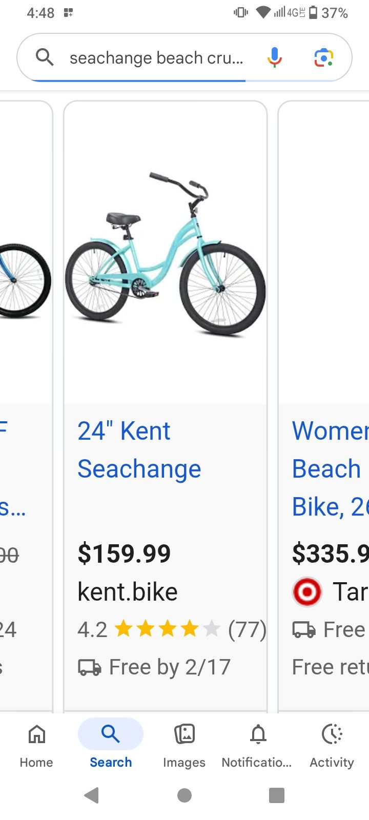Tap the microphone voice search icon
The width and height of the screenshot is (369, 820).
[x=275, y=57]
